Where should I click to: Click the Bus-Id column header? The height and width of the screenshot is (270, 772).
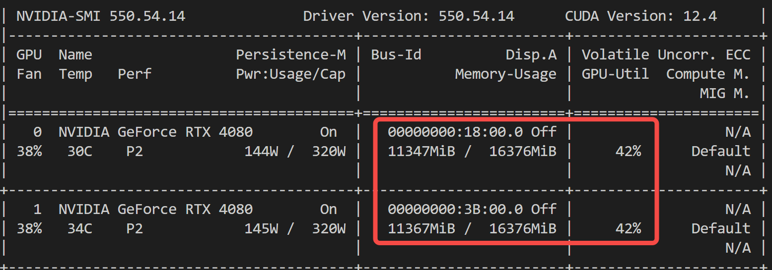tap(396, 54)
